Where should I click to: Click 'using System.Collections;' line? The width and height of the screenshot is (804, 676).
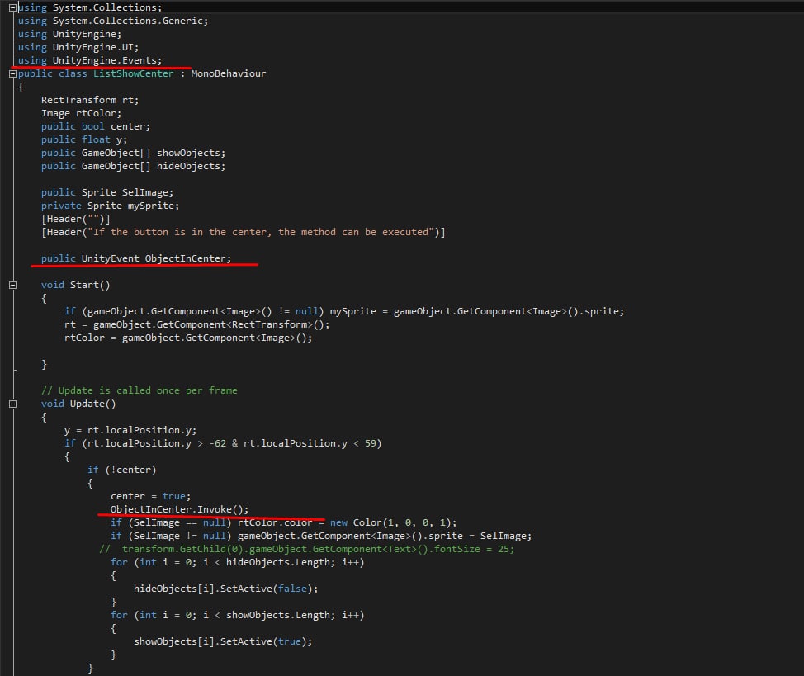tap(90, 7)
